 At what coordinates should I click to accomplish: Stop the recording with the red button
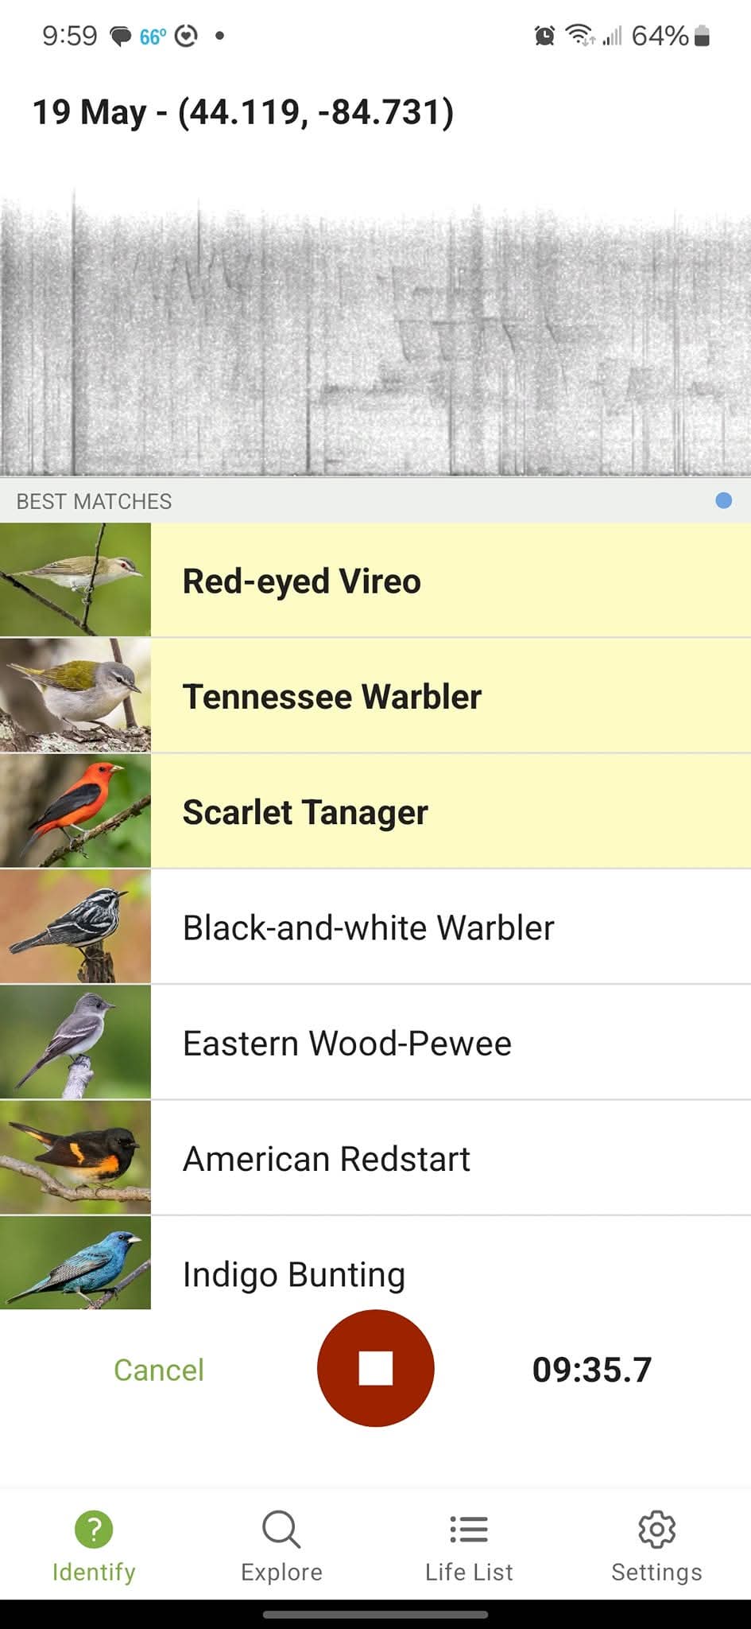click(x=375, y=1368)
